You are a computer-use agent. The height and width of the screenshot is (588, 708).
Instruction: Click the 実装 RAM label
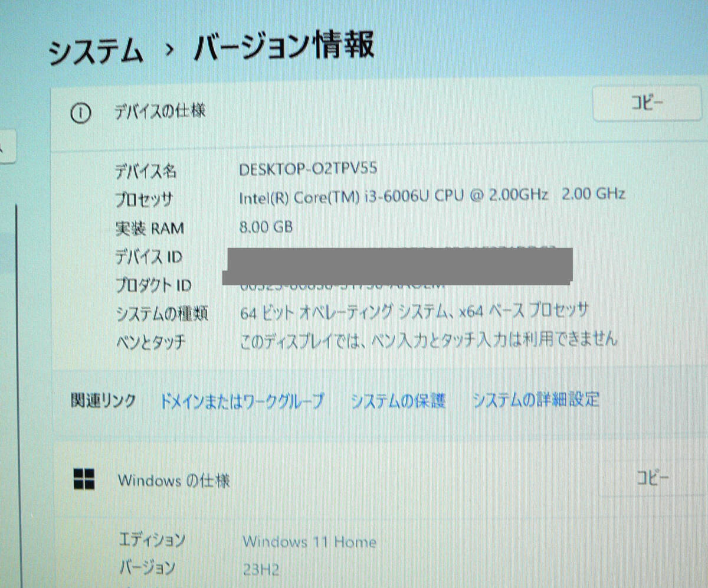point(150,228)
